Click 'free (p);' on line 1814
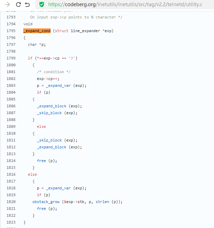 47,161
